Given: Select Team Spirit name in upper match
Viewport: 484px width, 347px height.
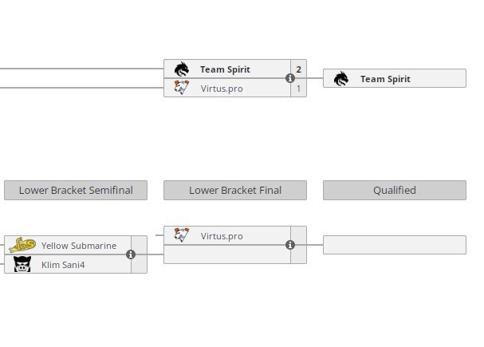Looking at the screenshot, I should click(225, 69).
